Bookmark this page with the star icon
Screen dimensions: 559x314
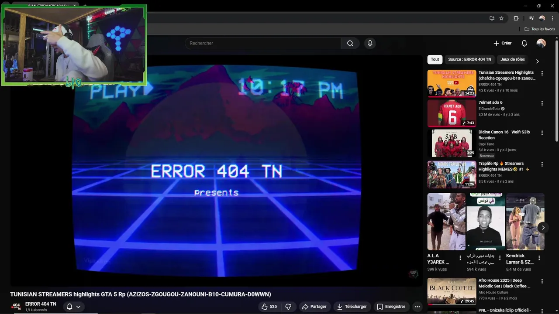coord(501,18)
